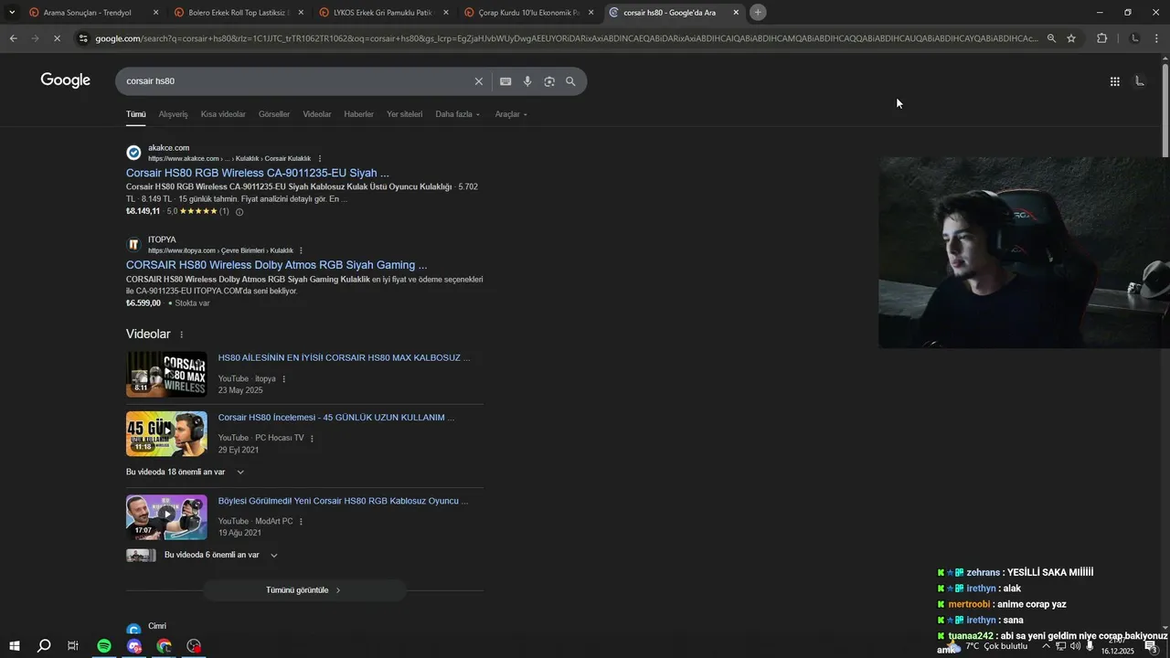Play the ModArt PC 17:07 video thumbnail
Image resolution: width=1170 pixels, height=658 pixels.
166,517
